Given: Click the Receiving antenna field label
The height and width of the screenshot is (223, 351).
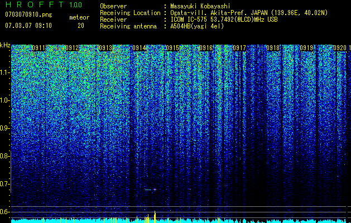Looking at the screenshot, I should pos(128,26).
